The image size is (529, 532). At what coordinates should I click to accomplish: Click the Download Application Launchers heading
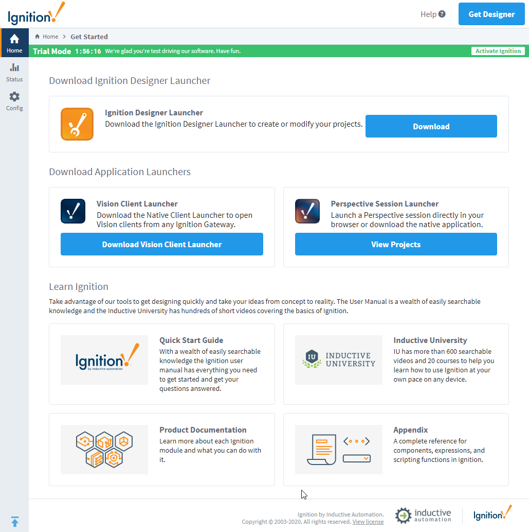pos(120,171)
